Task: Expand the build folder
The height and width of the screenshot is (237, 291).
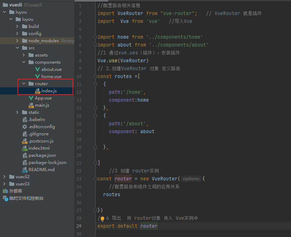Action: [x=17, y=26]
